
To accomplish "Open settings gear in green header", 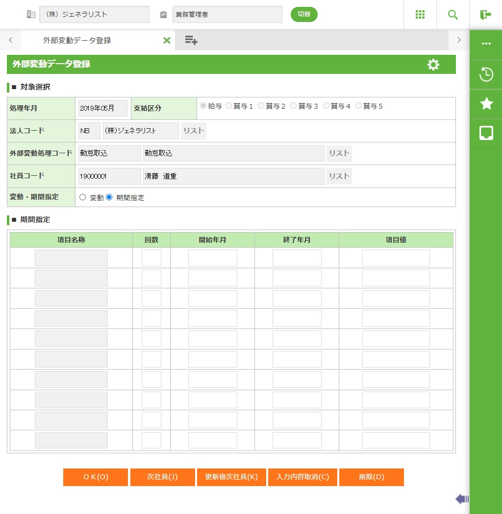I will [x=433, y=65].
